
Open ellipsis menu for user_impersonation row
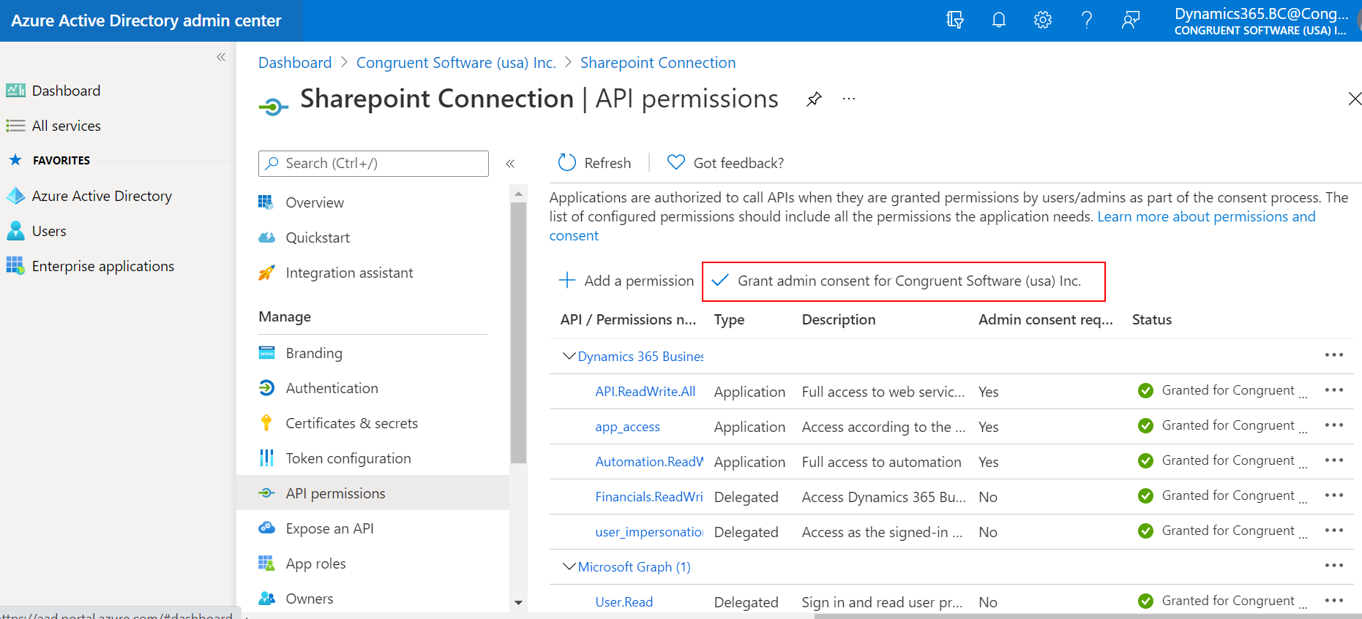pyautogui.click(x=1334, y=530)
